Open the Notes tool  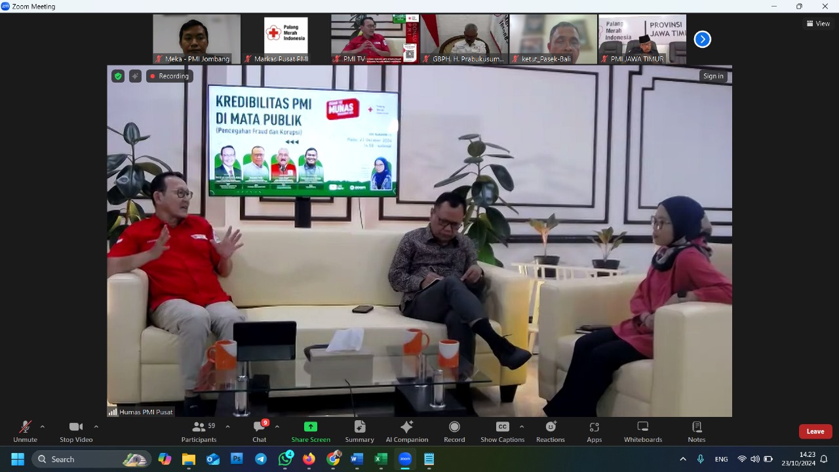696,431
